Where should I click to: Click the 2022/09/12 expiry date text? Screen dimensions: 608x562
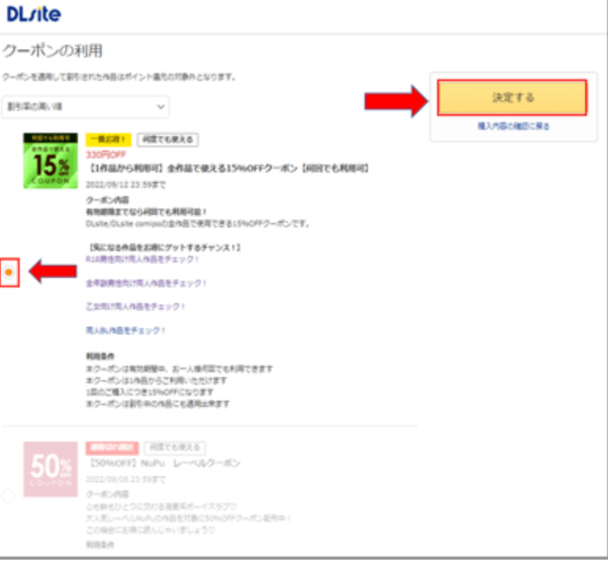tap(126, 185)
